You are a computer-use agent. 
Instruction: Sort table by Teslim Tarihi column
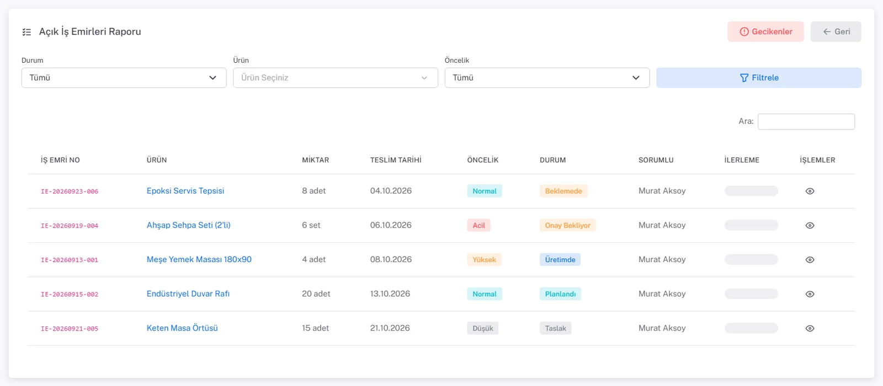tap(396, 160)
